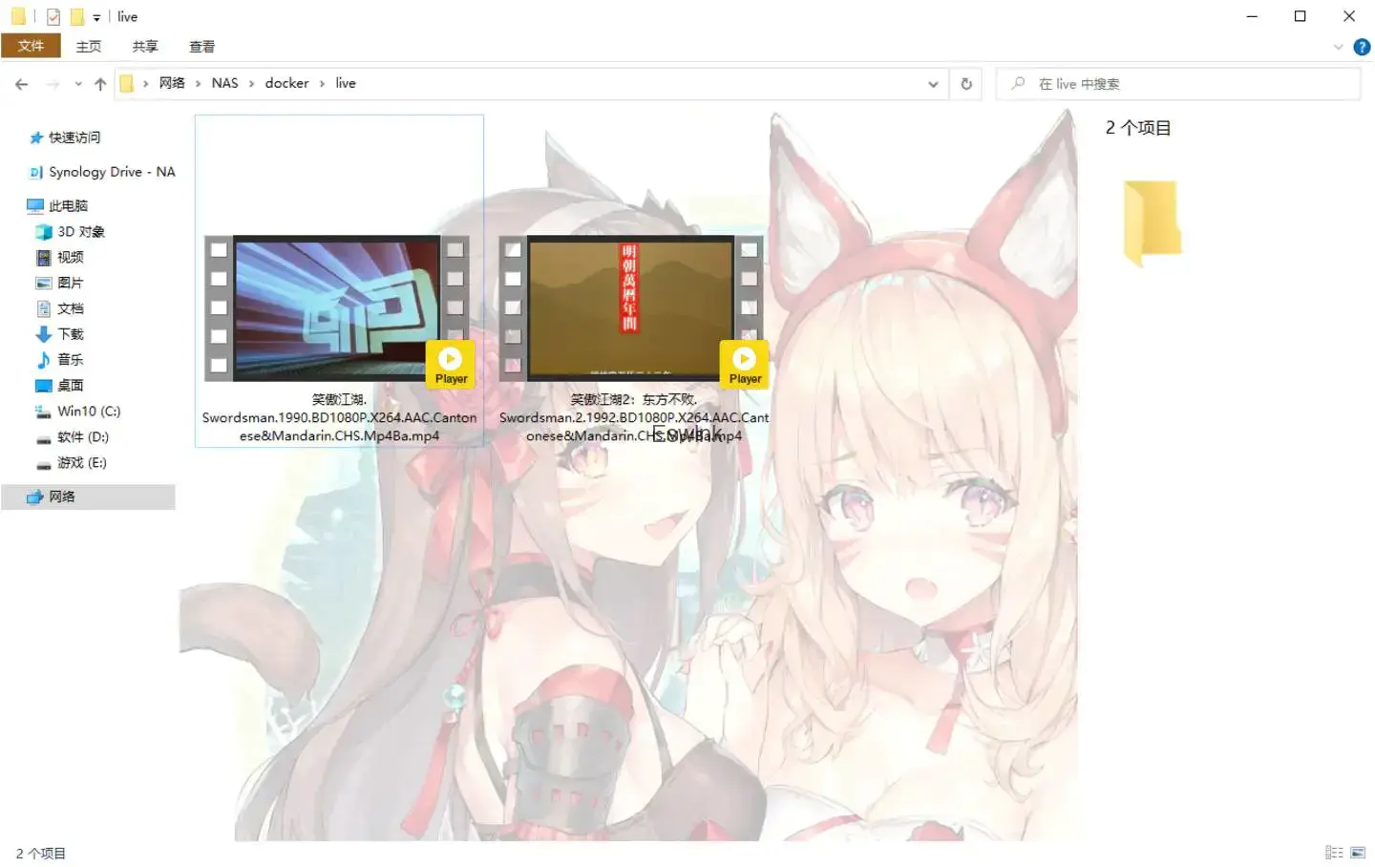Go to NAS in the address path

224,83
